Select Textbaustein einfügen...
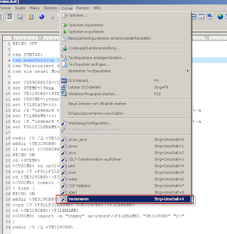 coord(126,64)
